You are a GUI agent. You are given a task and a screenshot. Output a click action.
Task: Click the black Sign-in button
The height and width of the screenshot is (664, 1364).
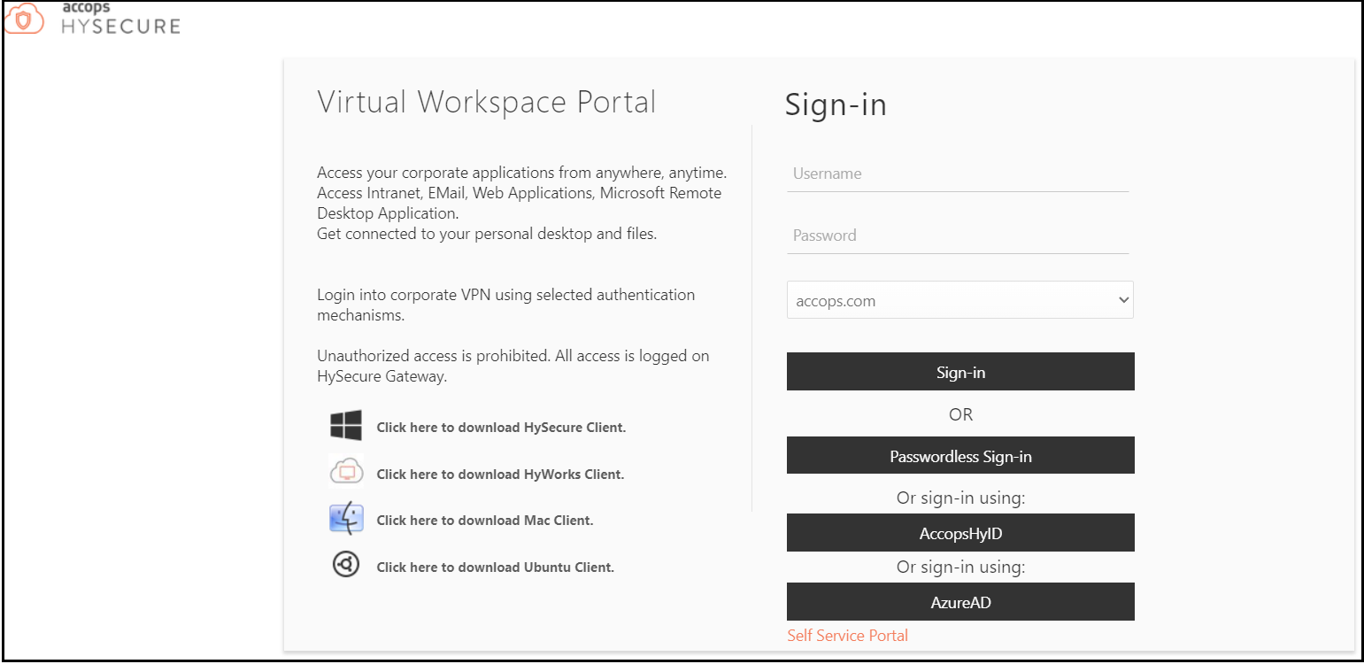[x=960, y=372]
